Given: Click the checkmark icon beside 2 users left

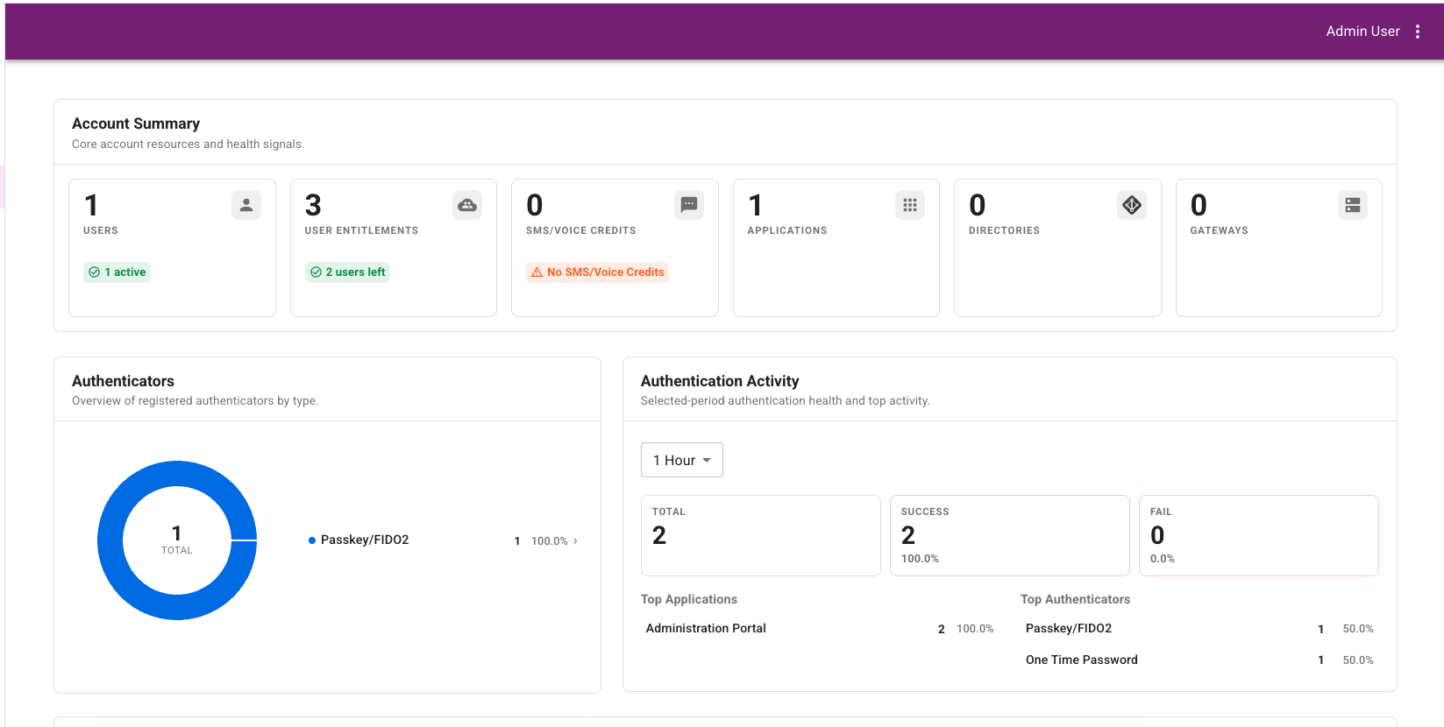Looking at the screenshot, I should tap(316, 272).
